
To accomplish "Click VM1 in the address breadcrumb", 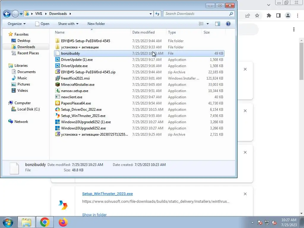I will [39, 14].
